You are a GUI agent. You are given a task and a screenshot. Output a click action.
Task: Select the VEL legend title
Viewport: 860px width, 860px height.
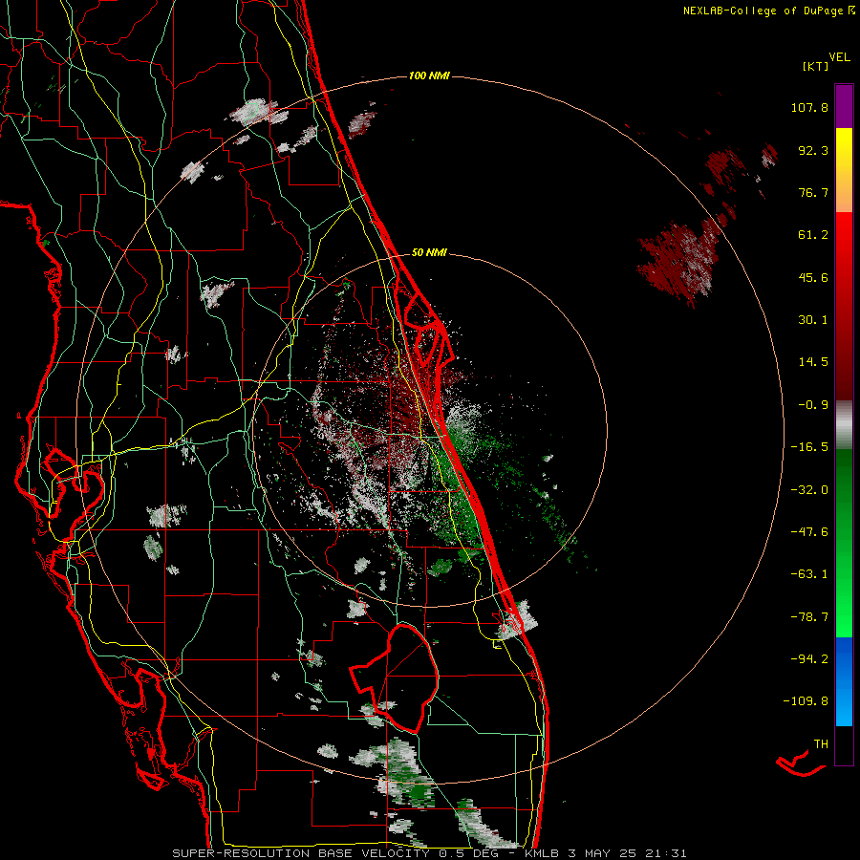(839, 57)
